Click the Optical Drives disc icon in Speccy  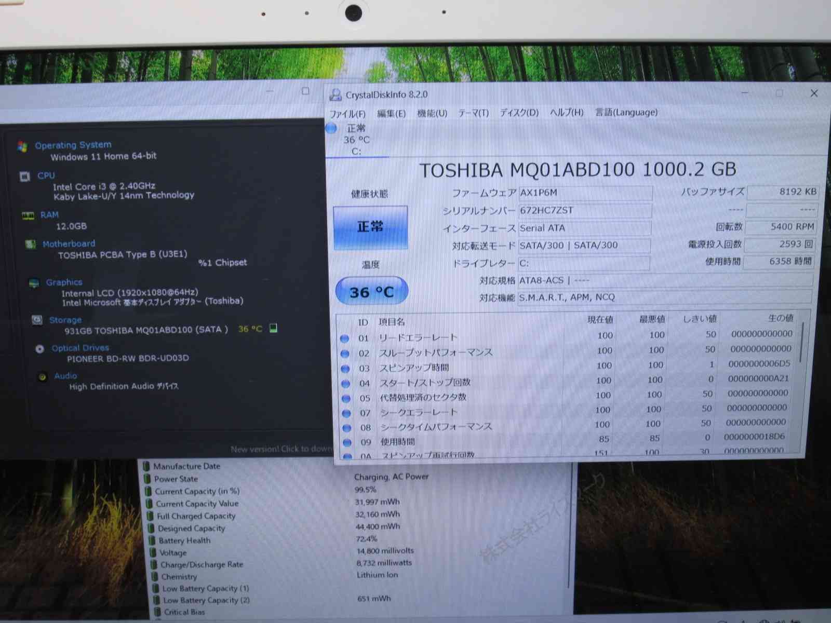39,349
